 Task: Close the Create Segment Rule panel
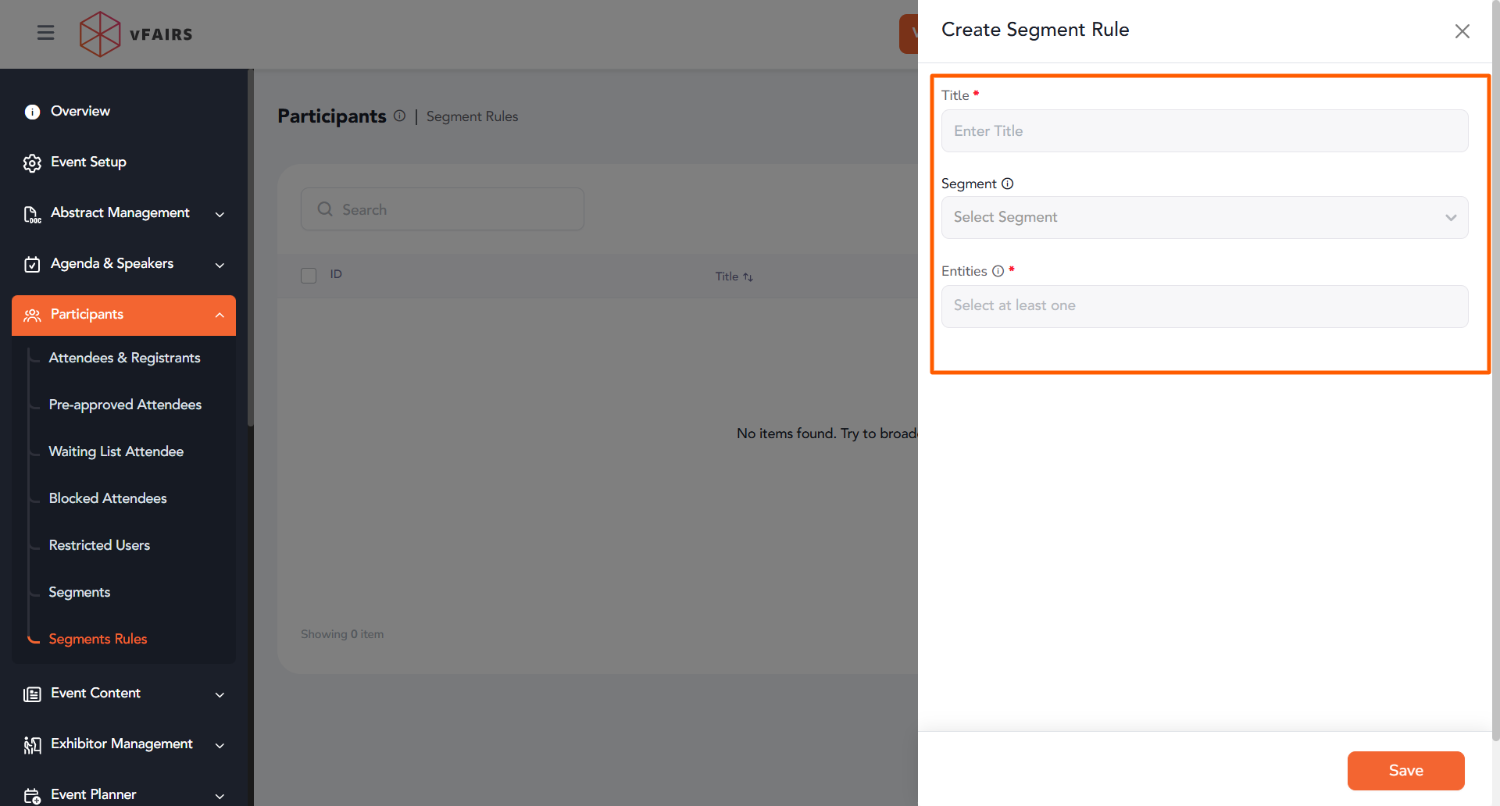[x=1462, y=31]
